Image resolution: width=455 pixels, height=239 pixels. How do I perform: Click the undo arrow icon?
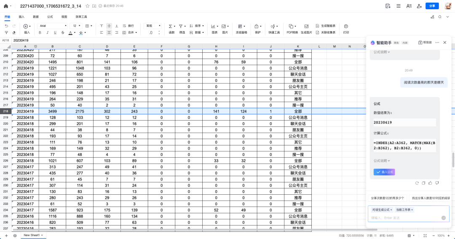pos(6,26)
